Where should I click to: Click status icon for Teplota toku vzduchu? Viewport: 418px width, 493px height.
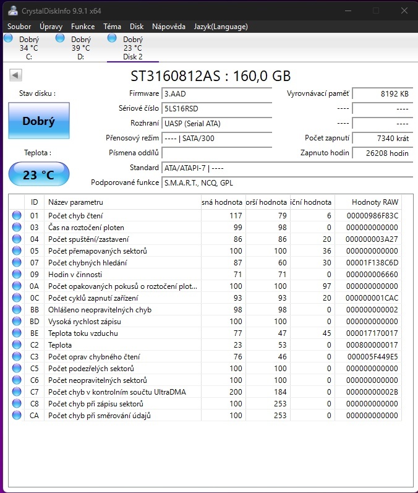pyautogui.click(x=17, y=333)
